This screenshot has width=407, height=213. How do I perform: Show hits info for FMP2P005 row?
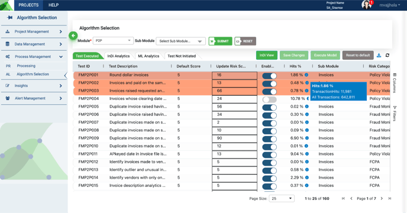307,106
